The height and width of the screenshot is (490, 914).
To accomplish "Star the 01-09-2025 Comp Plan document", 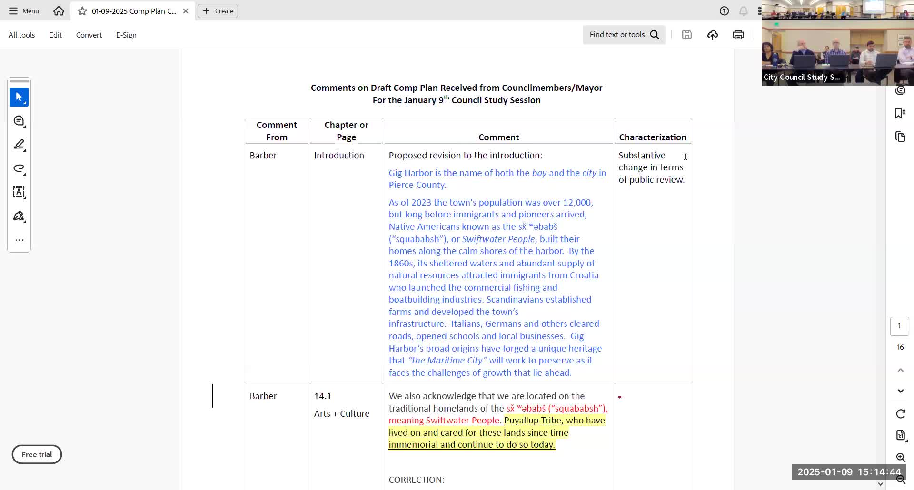I will tap(82, 11).
